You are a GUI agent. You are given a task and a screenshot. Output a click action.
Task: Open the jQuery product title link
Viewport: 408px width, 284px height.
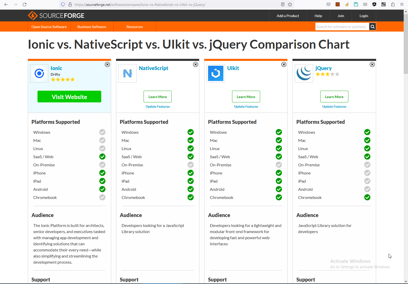(x=324, y=68)
